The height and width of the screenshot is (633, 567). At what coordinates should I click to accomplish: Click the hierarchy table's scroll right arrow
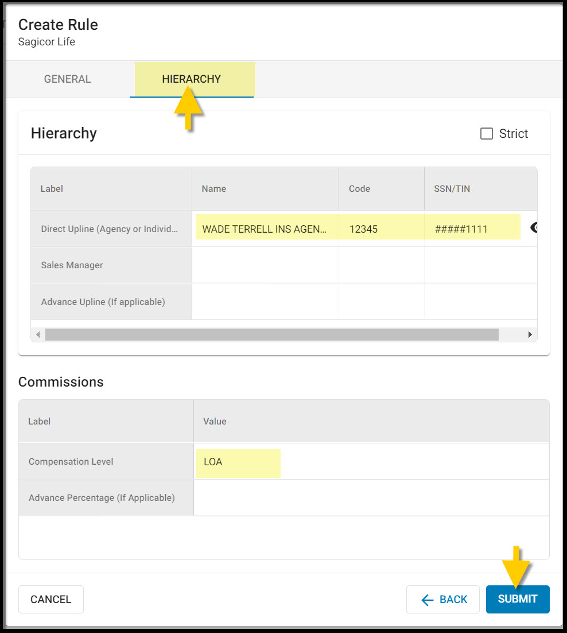(530, 334)
